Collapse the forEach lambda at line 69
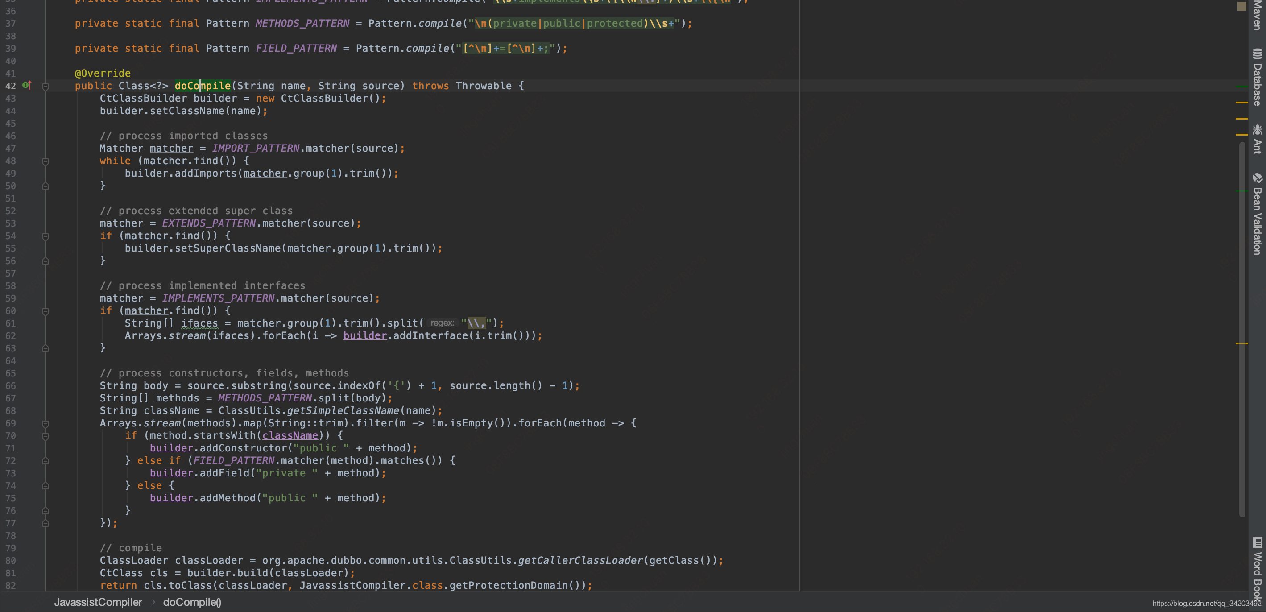The image size is (1266, 612). click(45, 424)
